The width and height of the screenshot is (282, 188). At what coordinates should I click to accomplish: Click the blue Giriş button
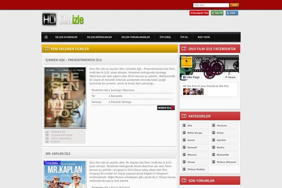pos(232,13)
